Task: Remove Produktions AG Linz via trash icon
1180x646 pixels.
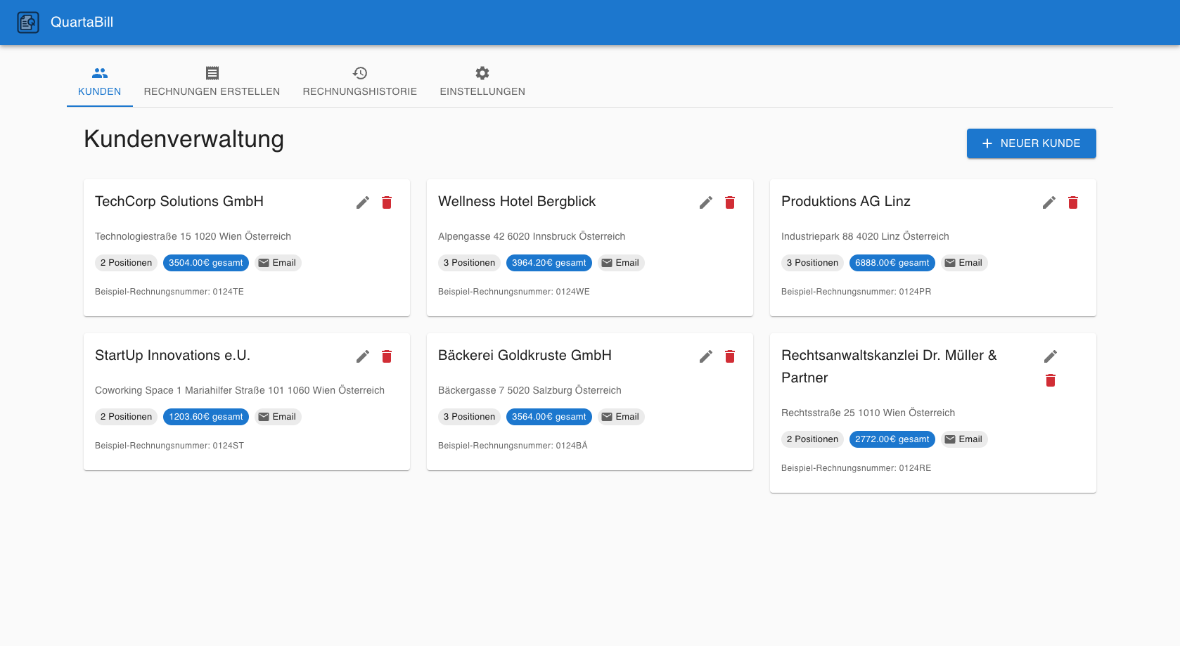Action: click(x=1073, y=202)
